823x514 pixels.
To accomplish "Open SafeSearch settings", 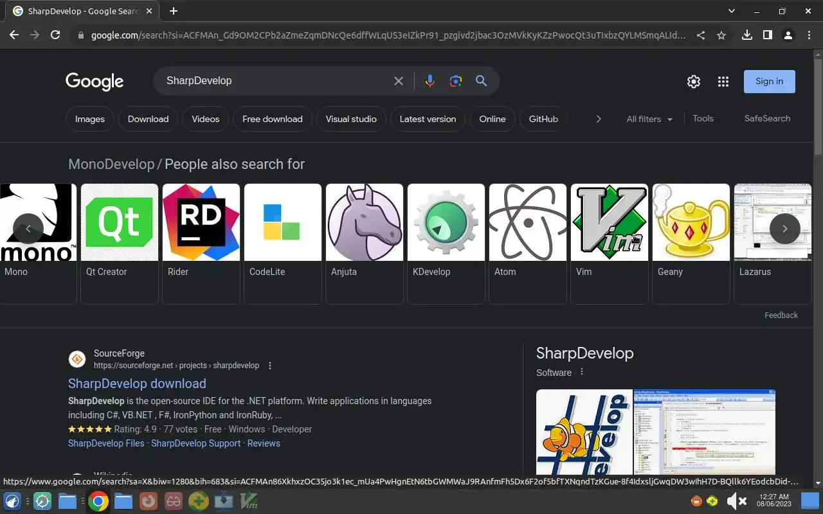I will pyautogui.click(x=767, y=118).
